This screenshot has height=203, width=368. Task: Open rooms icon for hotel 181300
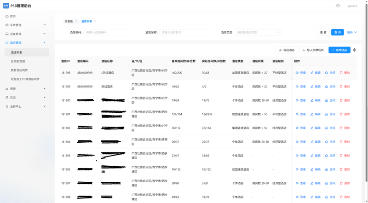click(326, 100)
